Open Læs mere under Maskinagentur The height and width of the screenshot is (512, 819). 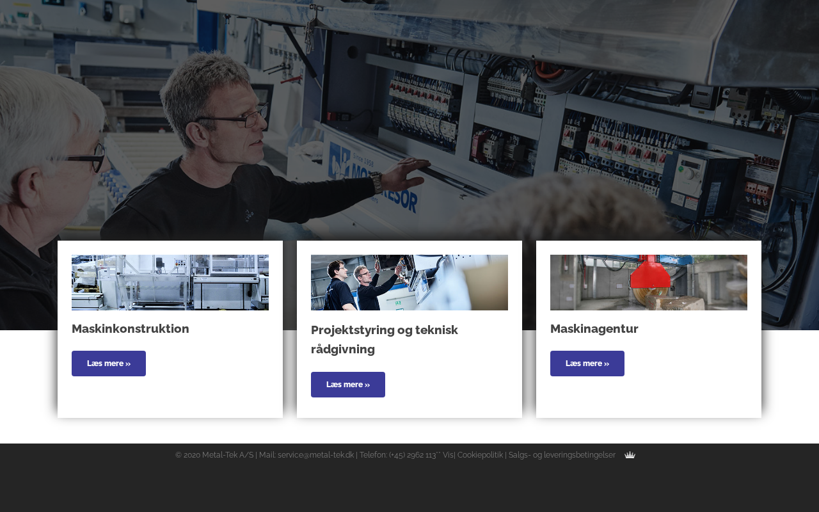587,364
